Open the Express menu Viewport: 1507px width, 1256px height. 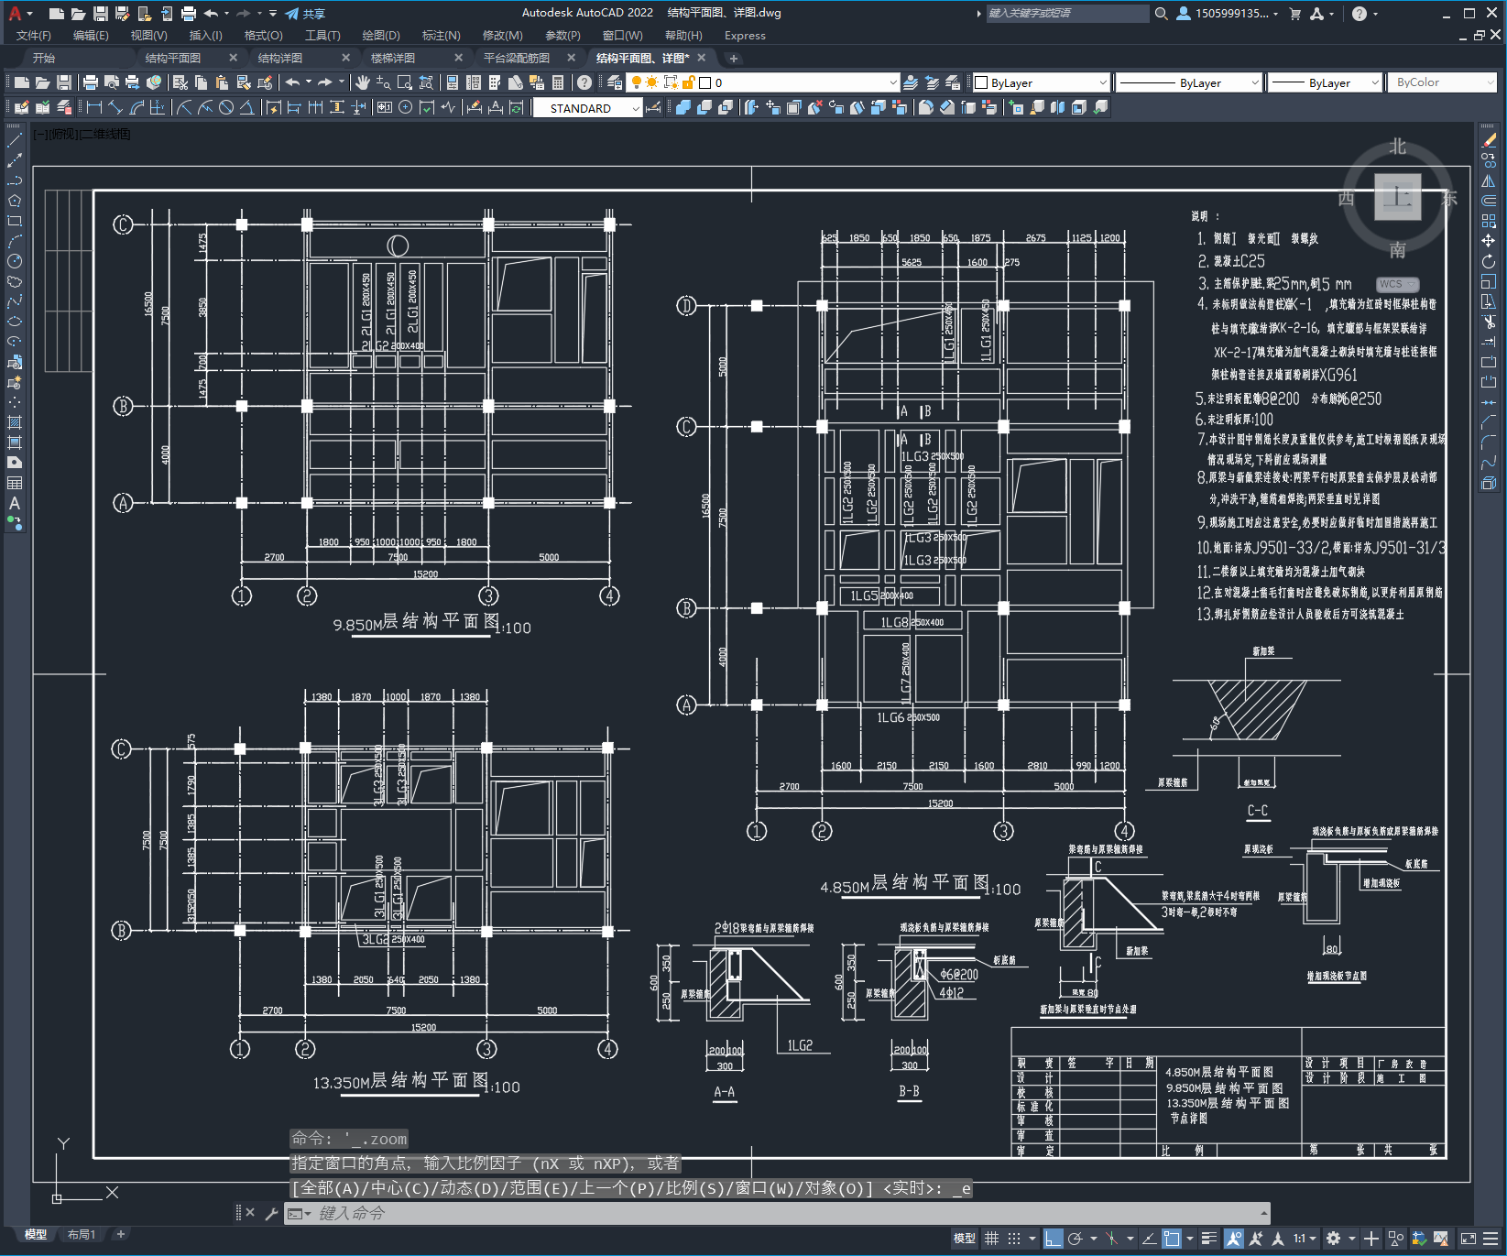(745, 36)
